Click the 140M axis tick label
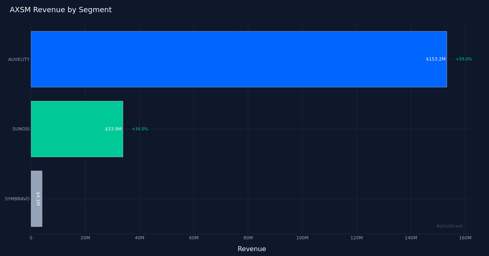Viewport: 489px width, 256px height. click(411, 238)
